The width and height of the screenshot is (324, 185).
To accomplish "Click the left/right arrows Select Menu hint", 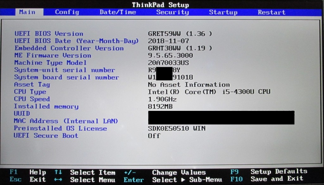I will [85, 179].
